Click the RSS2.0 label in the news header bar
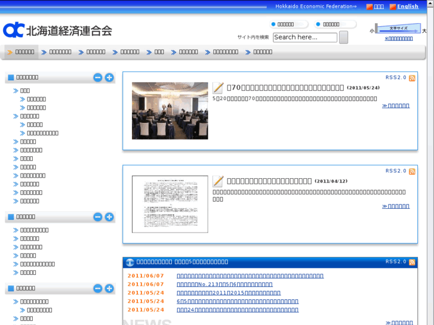The image size is (434, 325). [x=396, y=262]
